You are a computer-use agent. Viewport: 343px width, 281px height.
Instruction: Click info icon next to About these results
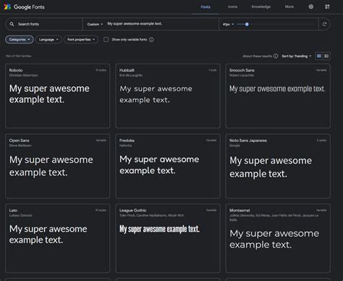click(276, 56)
